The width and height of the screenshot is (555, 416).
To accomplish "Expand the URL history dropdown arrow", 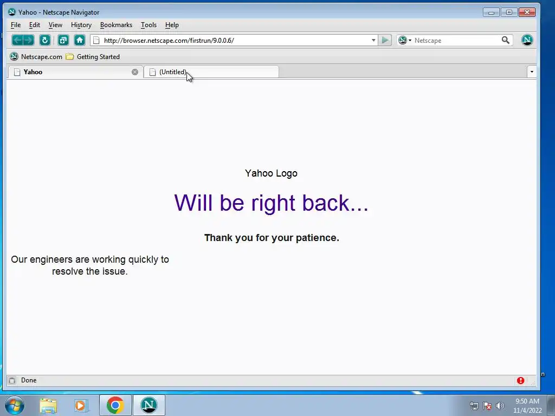I will (373, 40).
